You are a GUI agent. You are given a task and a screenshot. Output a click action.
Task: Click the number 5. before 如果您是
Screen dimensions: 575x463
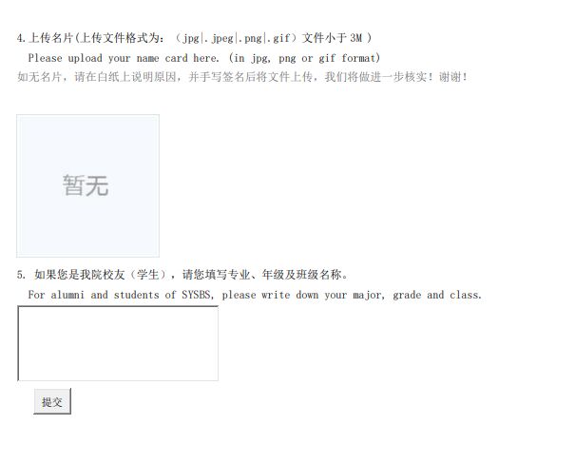tap(21, 275)
